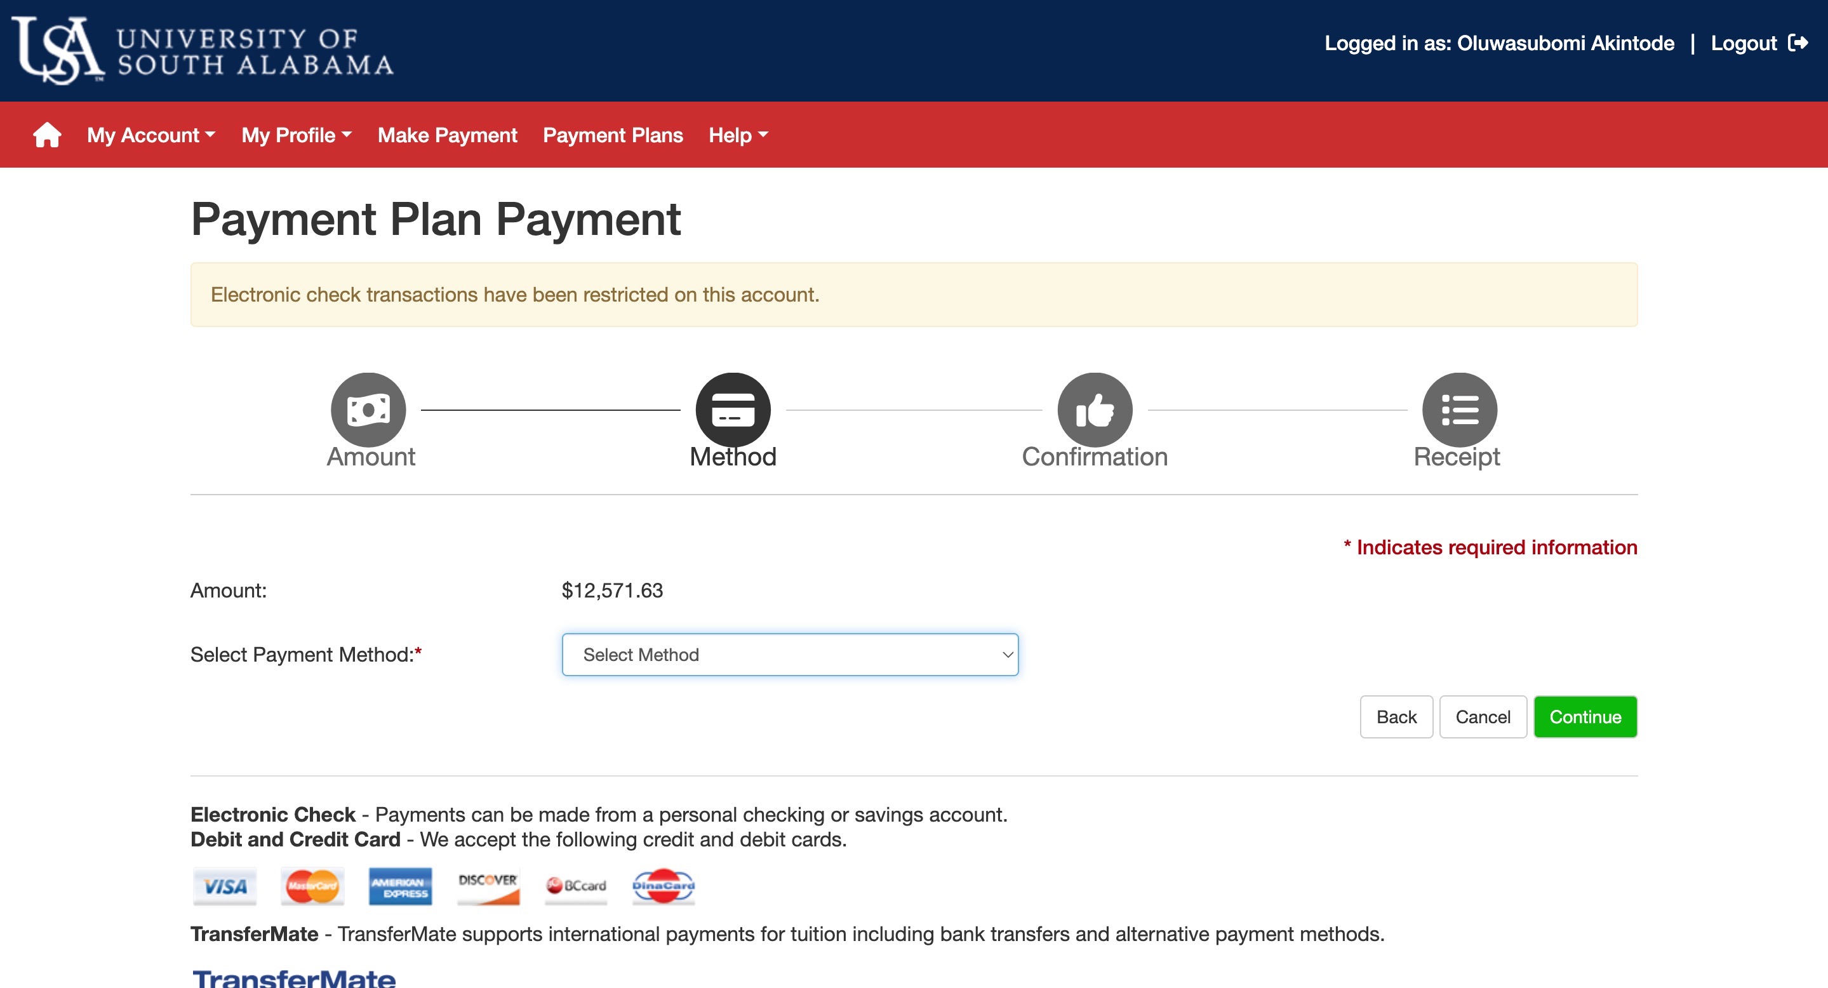Click the Back button
1828x988 pixels.
pos(1396,717)
